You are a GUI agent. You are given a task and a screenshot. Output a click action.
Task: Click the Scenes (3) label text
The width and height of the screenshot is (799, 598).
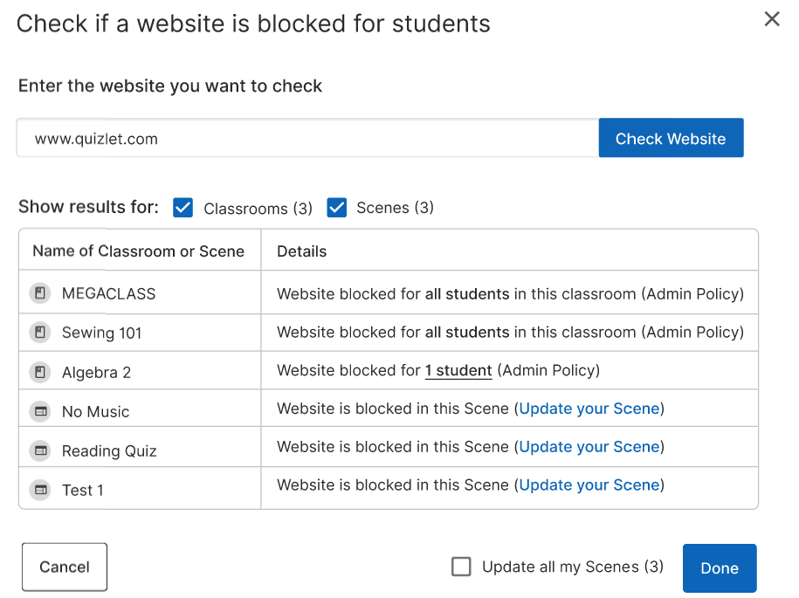pos(395,207)
